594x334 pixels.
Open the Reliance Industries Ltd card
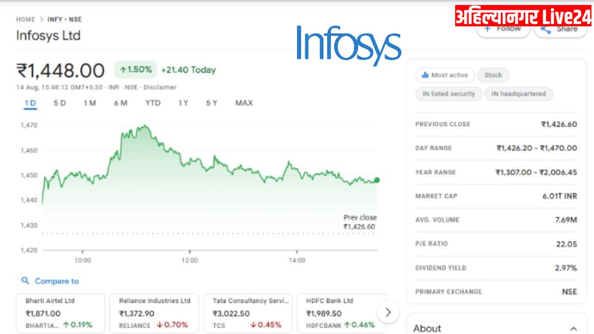pyautogui.click(x=154, y=313)
